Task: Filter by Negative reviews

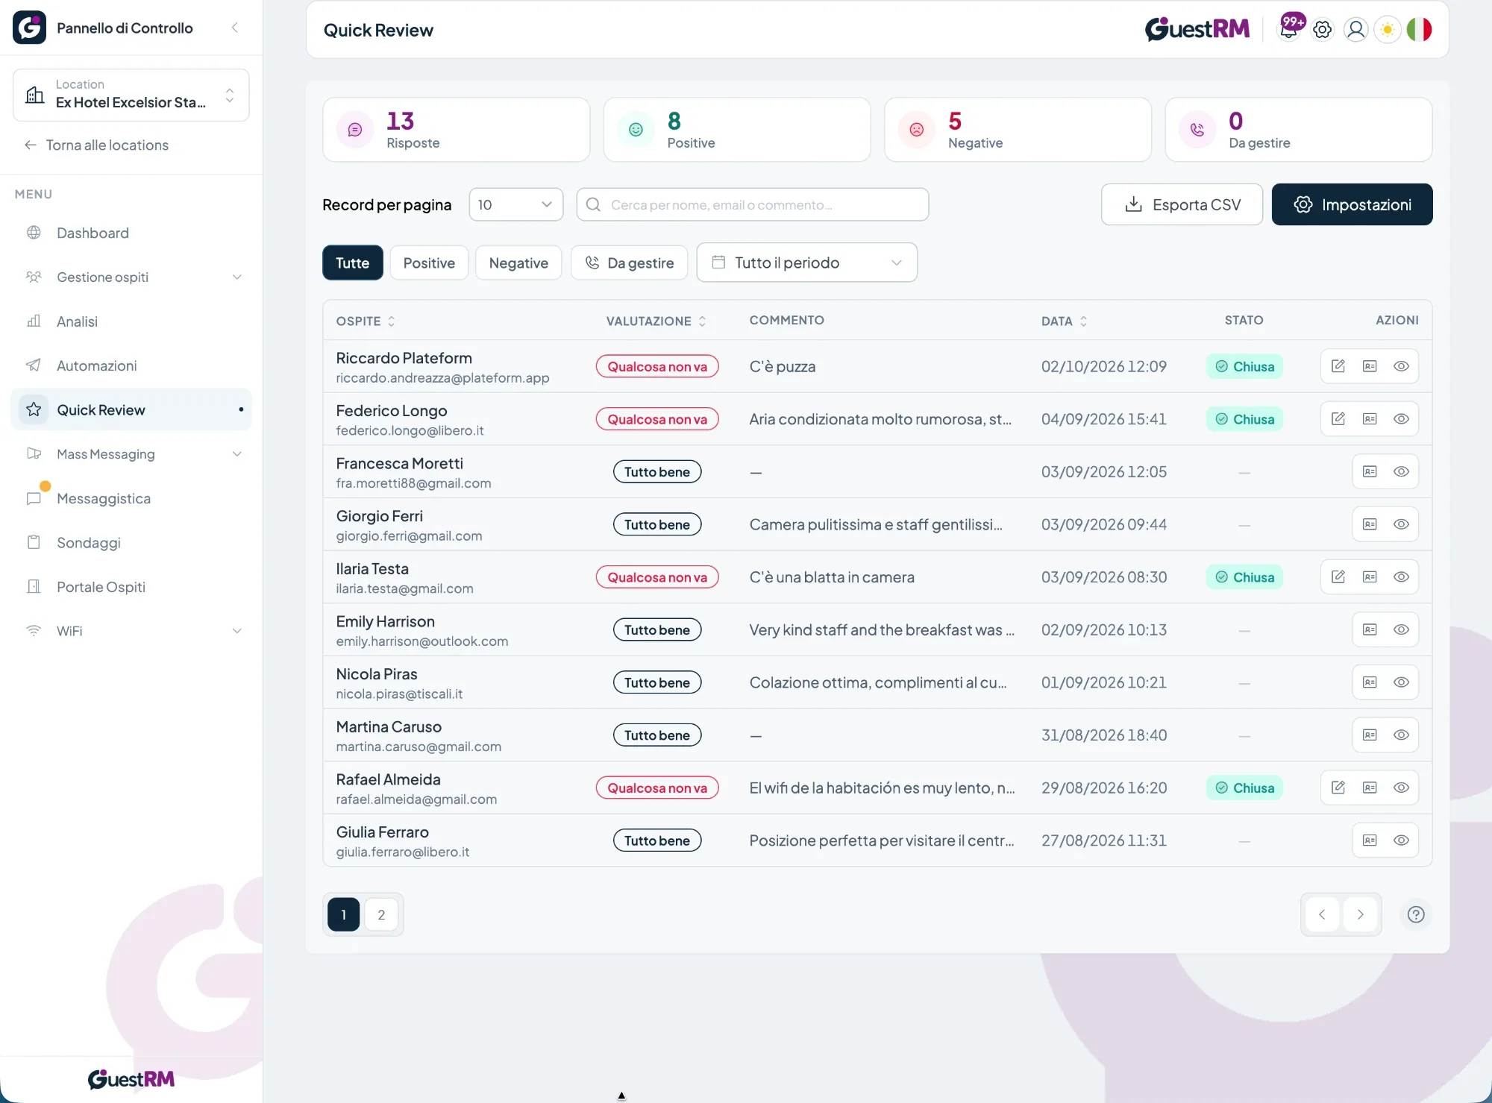Action: tap(518, 263)
